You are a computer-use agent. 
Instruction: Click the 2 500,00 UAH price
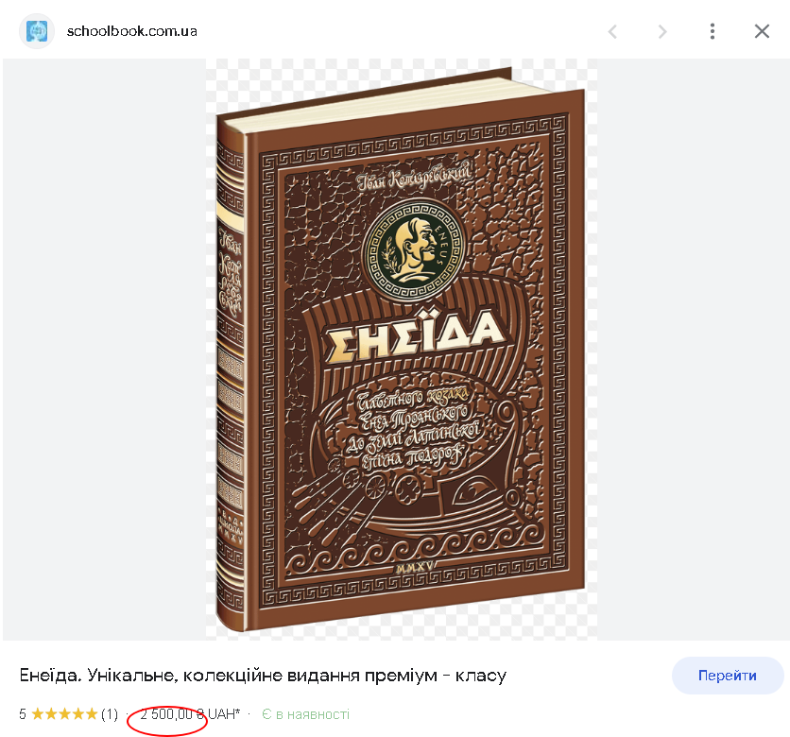pos(190,713)
